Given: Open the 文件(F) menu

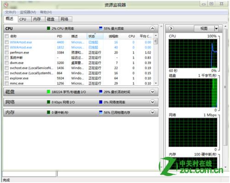Looking at the screenshot, I should click(11, 12).
